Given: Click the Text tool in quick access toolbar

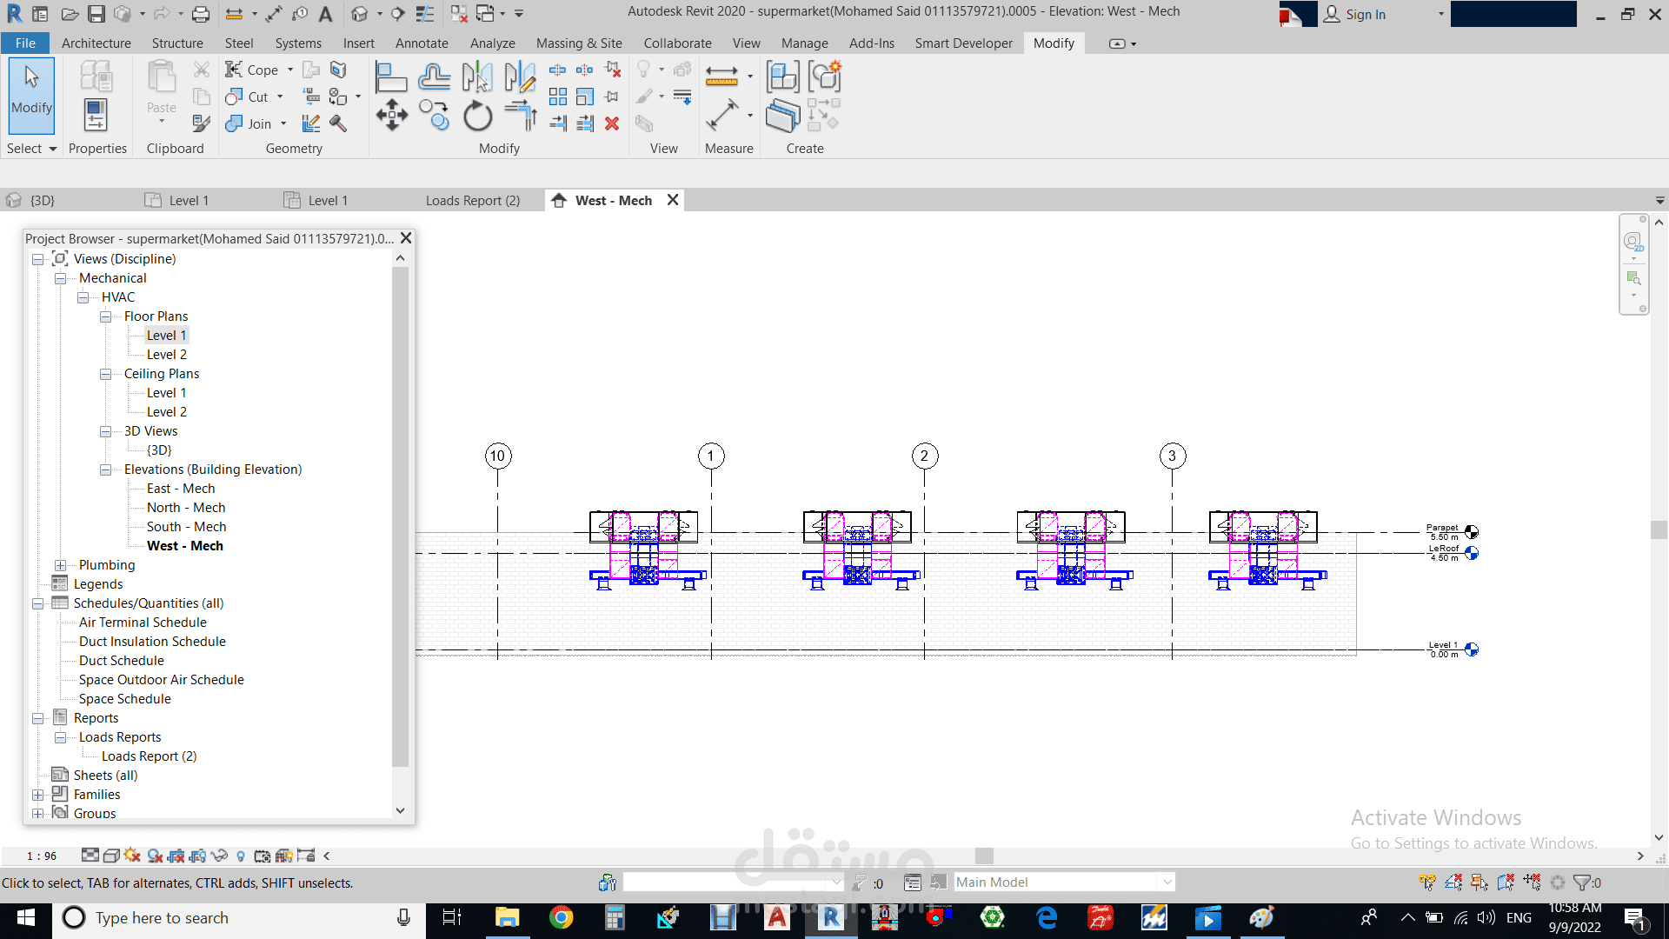Looking at the screenshot, I should [x=325, y=14].
